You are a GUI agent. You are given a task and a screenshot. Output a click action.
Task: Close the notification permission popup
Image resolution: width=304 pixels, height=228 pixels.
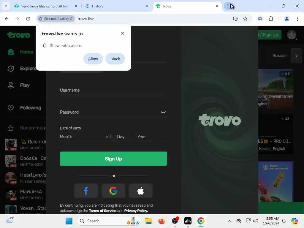click(x=123, y=33)
